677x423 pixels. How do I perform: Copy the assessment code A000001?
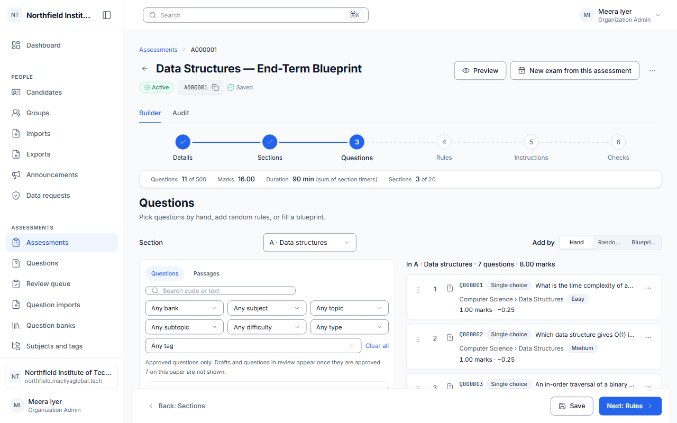tap(215, 88)
